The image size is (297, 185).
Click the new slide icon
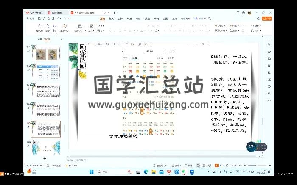tap(80, 26)
